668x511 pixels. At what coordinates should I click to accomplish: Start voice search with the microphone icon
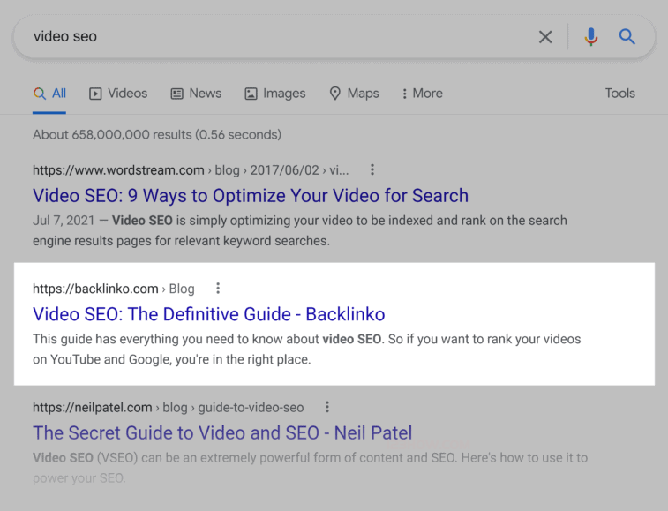pyautogui.click(x=590, y=37)
